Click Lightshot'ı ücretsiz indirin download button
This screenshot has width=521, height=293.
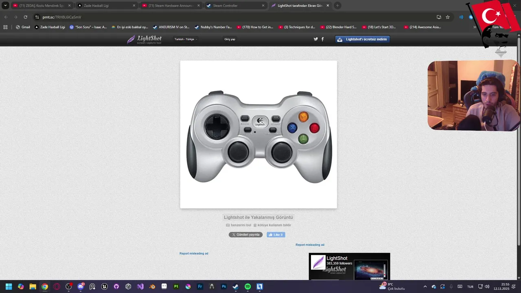click(x=363, y=39)
